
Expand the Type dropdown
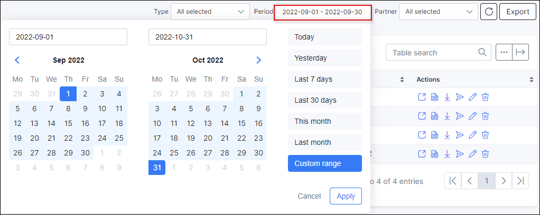point(210,12)
